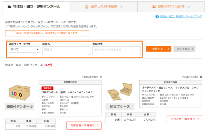Click the 印刷付ダンボール label
This screenshot has height=132, width=207.
pyautogui.click(x=20, y=107)
